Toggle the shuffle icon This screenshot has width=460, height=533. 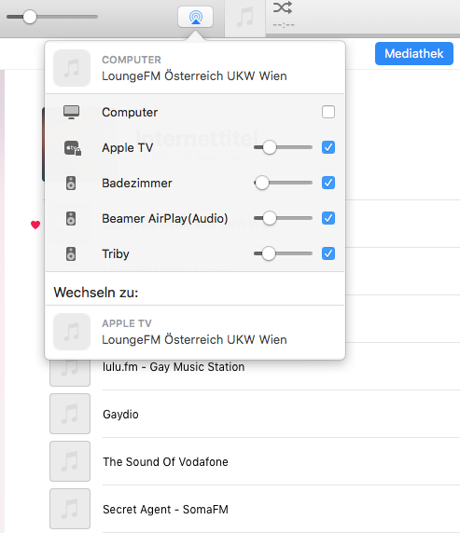pyautogui.click(x=283, y=7)
